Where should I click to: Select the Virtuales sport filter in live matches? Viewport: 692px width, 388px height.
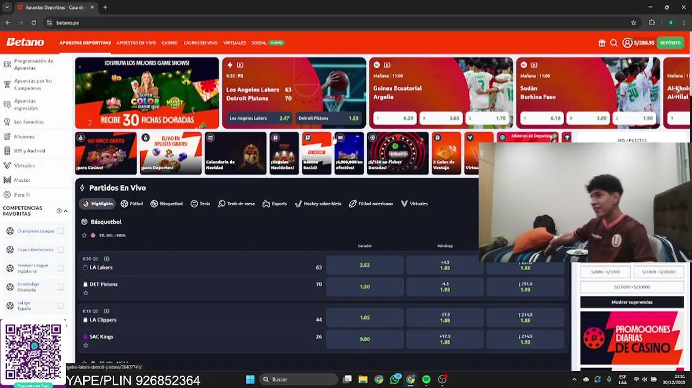414,204
